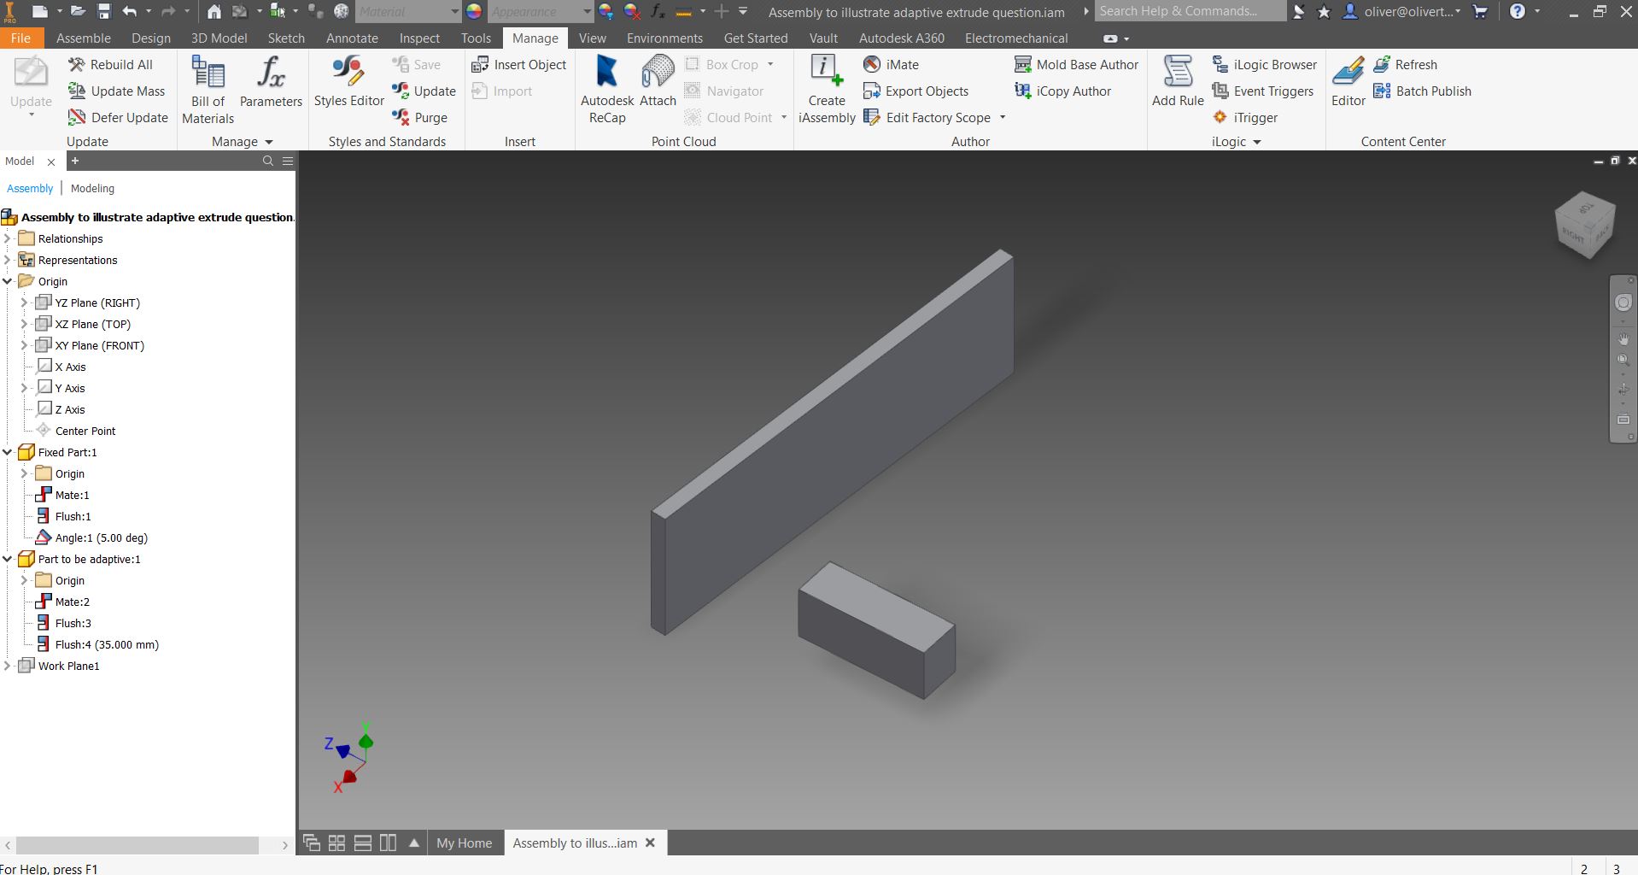Collapse the Fixed Part:1 node
The image size is (1638, 875).
[8, 452]
